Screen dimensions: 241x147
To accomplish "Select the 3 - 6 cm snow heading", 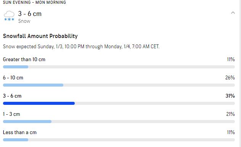I will [30, 14].
